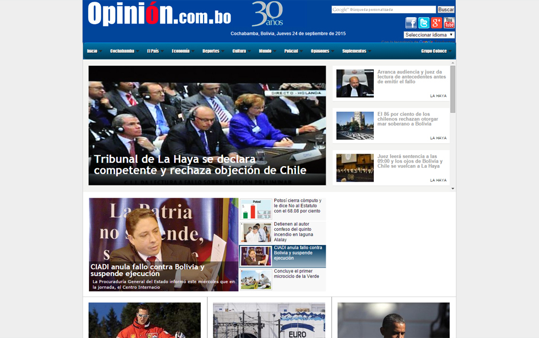Open the microciclo de la Verde thumbnail
539x338 pixels.
pos(256,279)
